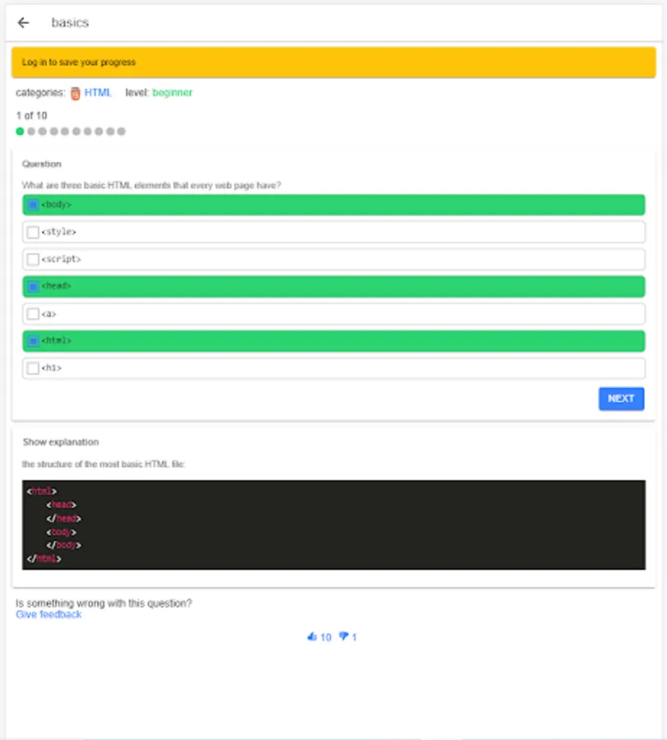Screen dimensions: 667x740
Task: Uncheck the <body> checkbox
Action: tap(33, 205)
